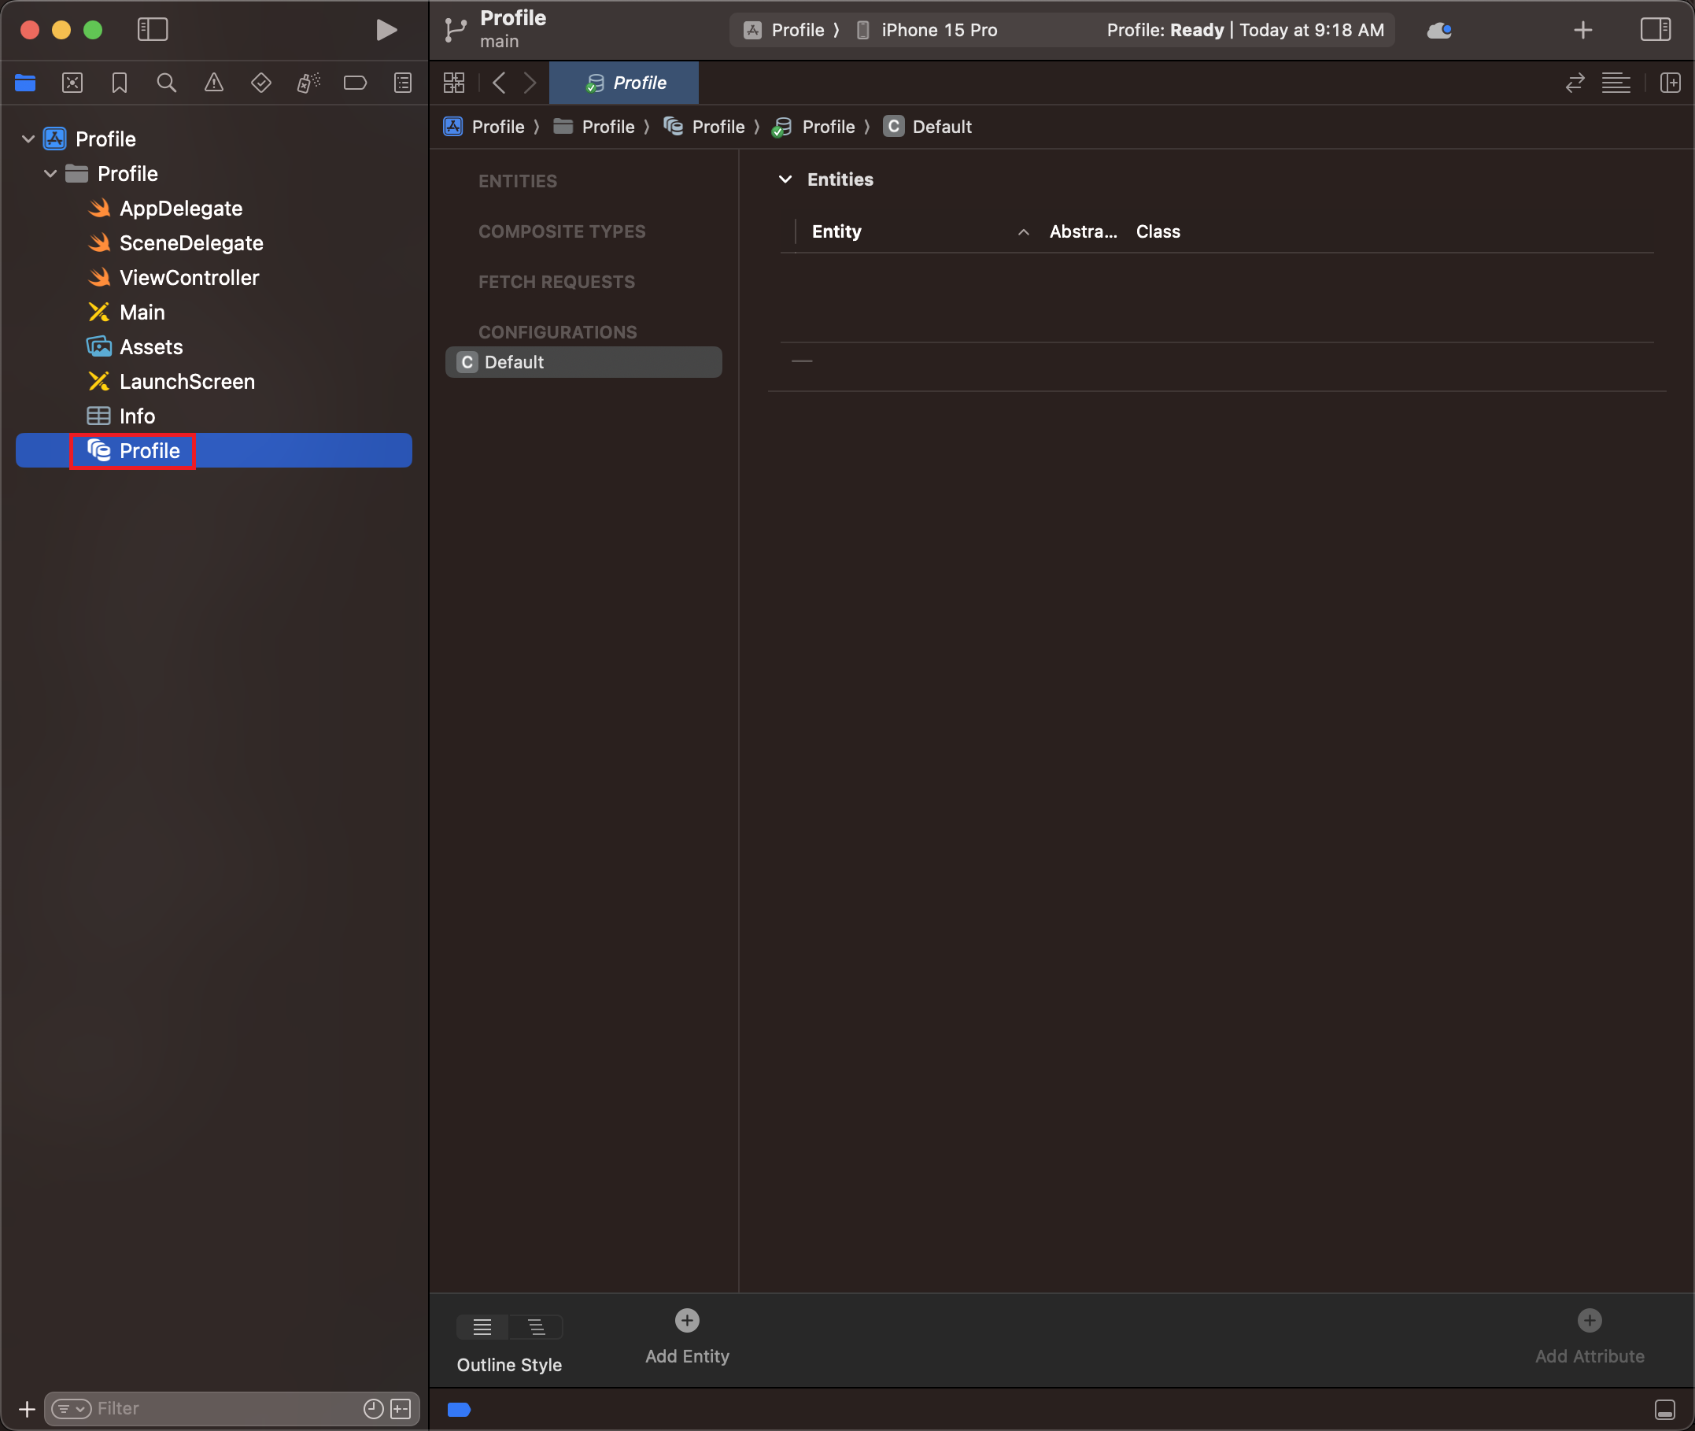Open the Project navigator folder icon
The image size is (1695, 1431).
25,83
